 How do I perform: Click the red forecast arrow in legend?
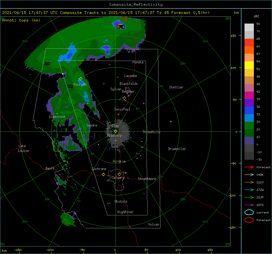(249, 167)
